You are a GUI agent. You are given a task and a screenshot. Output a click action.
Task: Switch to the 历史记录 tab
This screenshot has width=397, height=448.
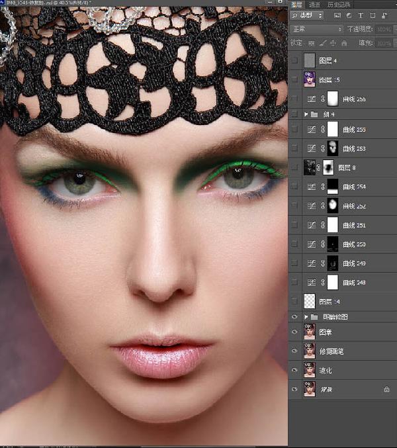pos(337,5)
